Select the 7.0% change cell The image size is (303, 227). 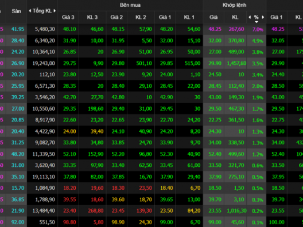(258, 29)
